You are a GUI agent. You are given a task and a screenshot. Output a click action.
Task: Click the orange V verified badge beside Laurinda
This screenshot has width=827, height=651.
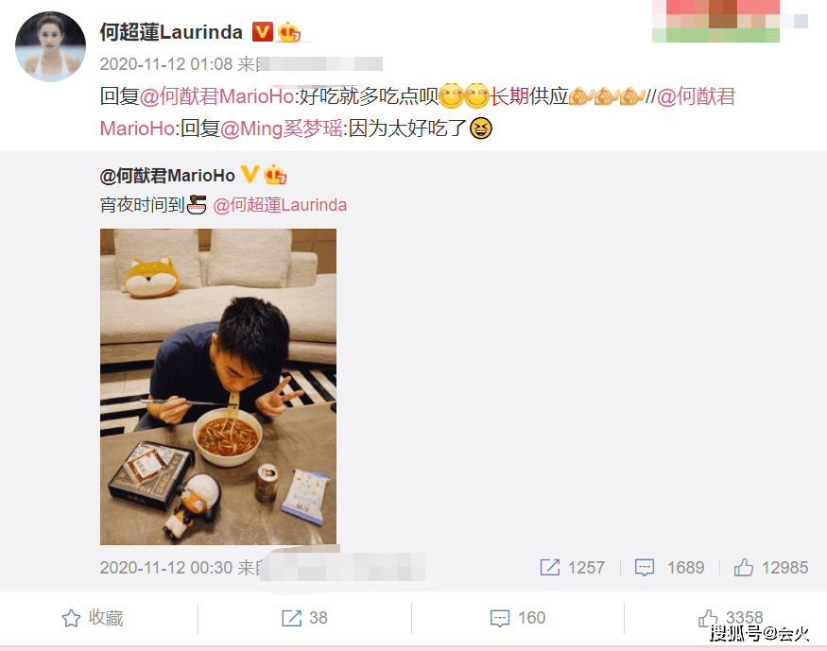(262, 31)
